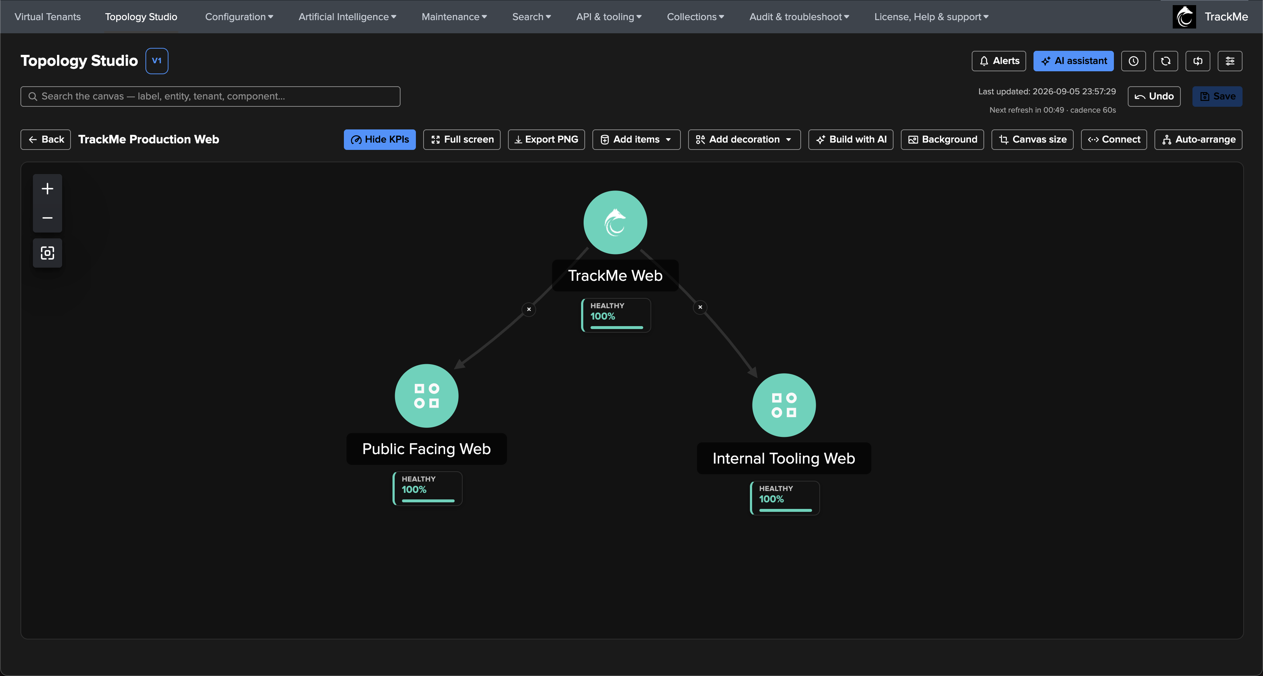Expand the Add decoration dropdown
1263x676 pixels.
[x=744, y=139]
